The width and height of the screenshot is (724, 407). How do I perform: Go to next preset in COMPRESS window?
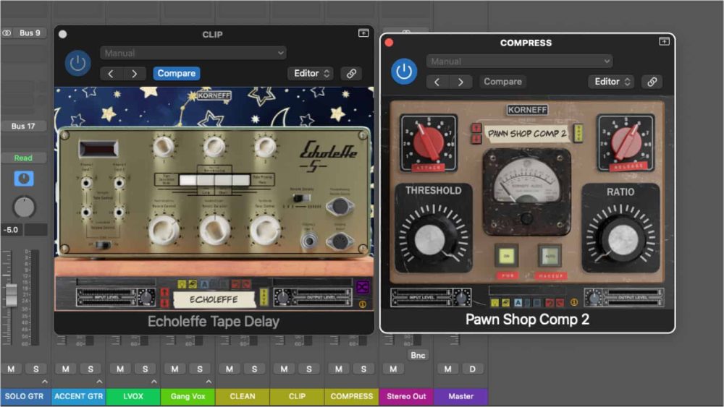[460, 82]
